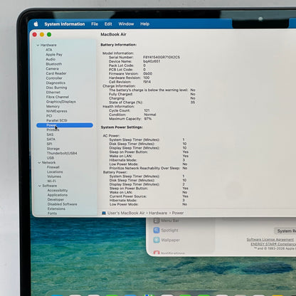This screenshot has width=296, height=296.
Task: Select NVMExpress in the sidebar
Action: point(57,111)
